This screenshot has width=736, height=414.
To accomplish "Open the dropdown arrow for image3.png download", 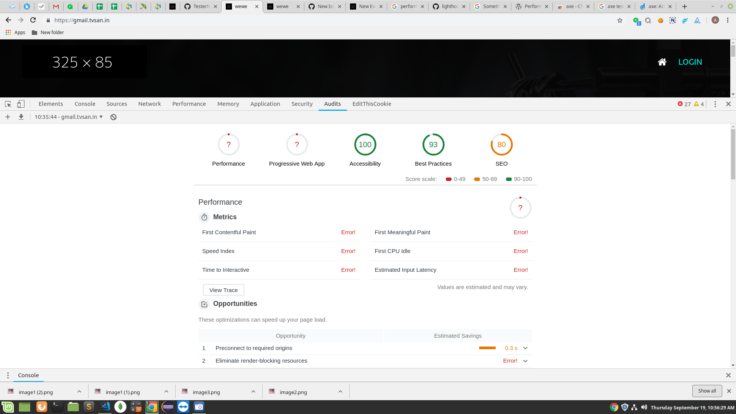I will point(253,391).
